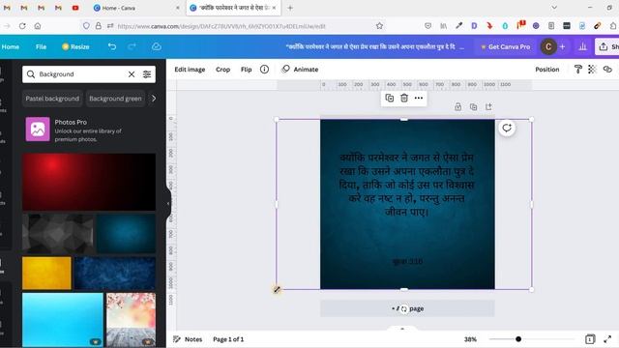Click the comment bubble icon beside canvas
Image resolution: width=619 pixels, height=348 pixels.
(x=507, y=128)
